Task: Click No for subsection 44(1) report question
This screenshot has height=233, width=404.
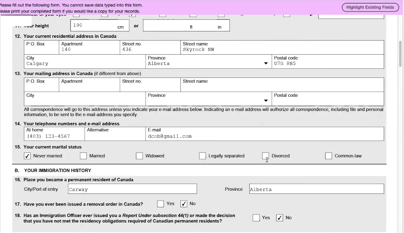Action: (x=279, y=218)
